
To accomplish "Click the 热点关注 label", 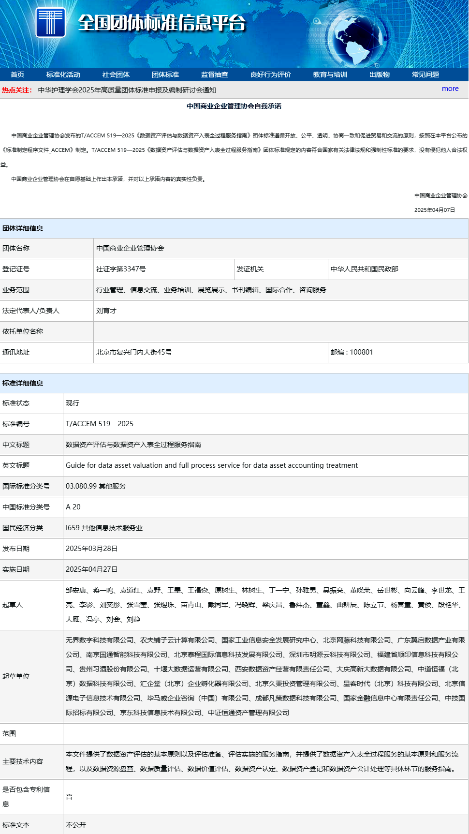I will (17, 90).
